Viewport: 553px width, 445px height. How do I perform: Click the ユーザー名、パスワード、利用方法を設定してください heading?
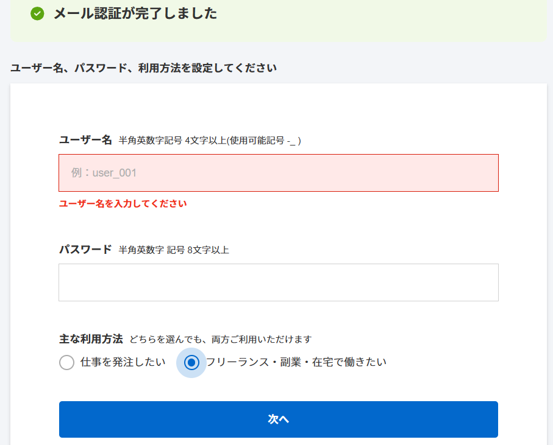coord(143,68)
